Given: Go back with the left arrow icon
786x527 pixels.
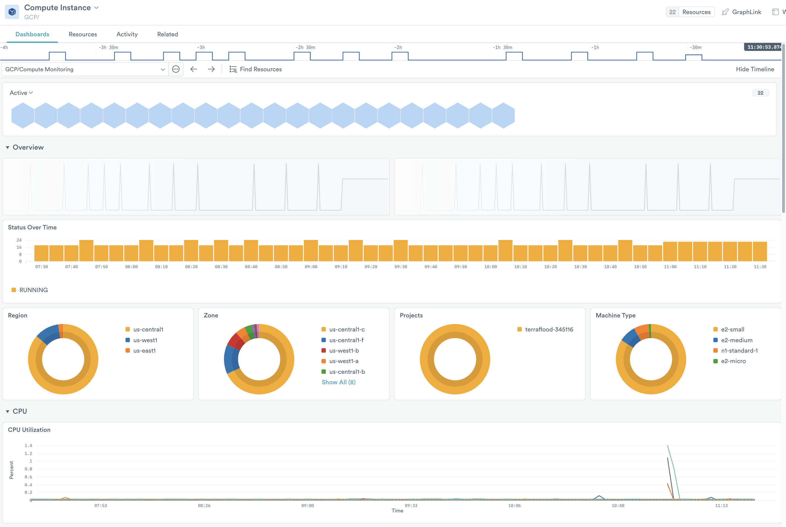Looking at the screenshot, I should (194, 69).
